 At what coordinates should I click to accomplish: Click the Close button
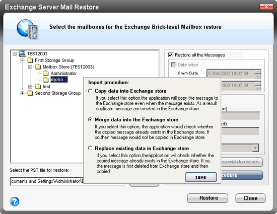250,198
